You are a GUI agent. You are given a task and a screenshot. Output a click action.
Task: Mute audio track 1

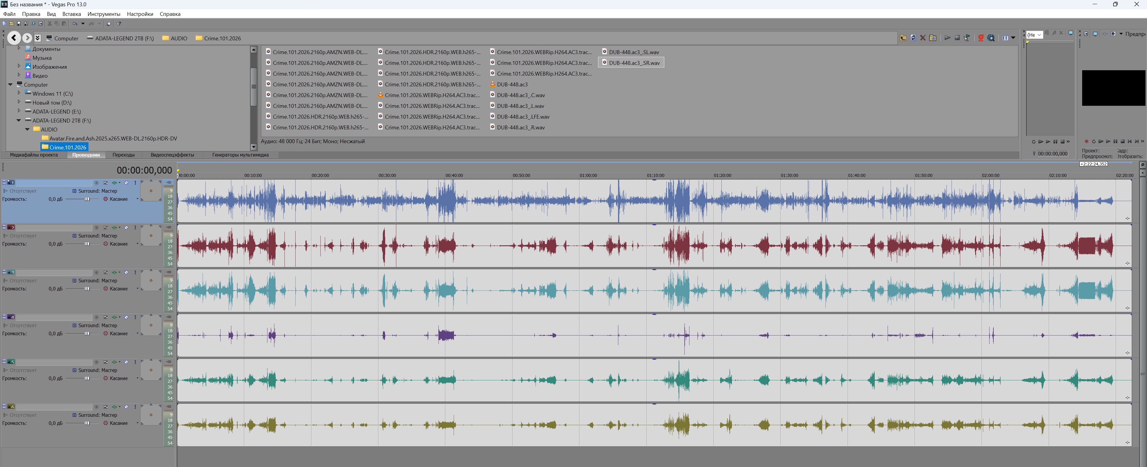point(126,183)
